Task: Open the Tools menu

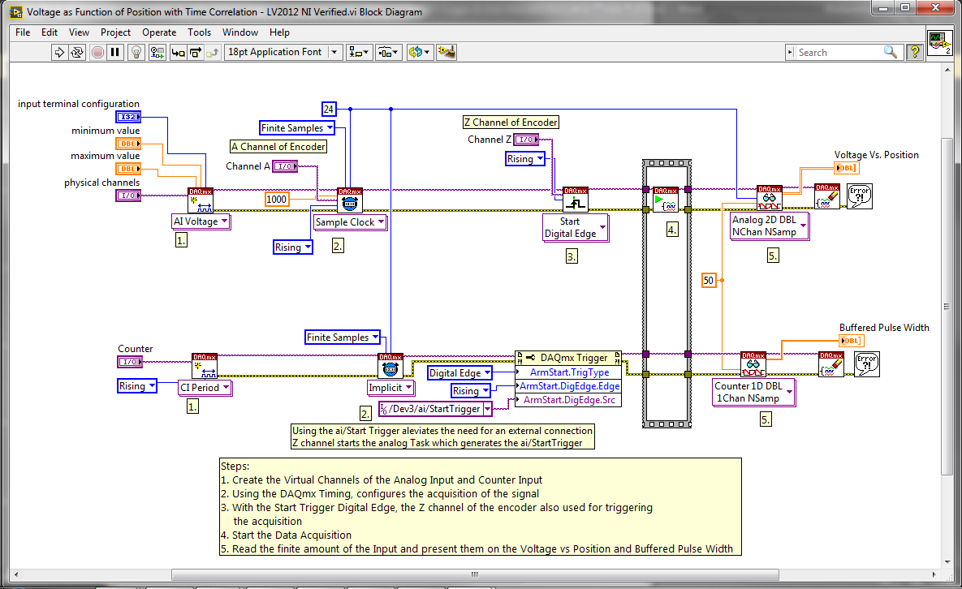Action: 200,32
